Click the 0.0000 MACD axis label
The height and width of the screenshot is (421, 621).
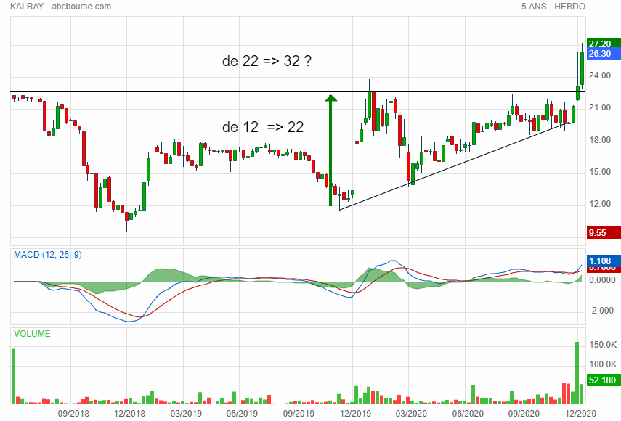point(602,280)
